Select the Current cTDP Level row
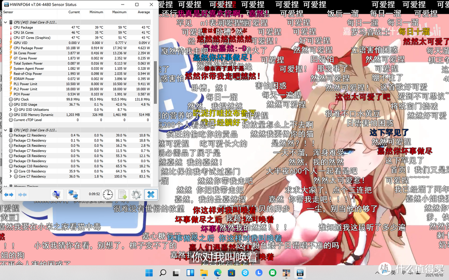This screenshot has height=280, width=449. coord(77,120)
